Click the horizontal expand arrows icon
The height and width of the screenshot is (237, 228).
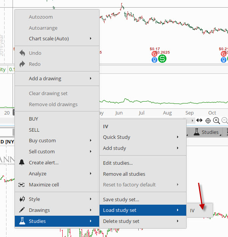point(199,121)
